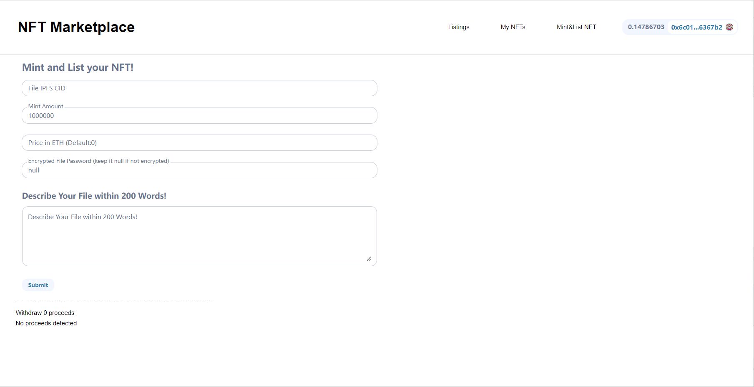Click the 0.14786703 balance display
The width and height of the screenshot is (754, 387).
click(646, 27)
